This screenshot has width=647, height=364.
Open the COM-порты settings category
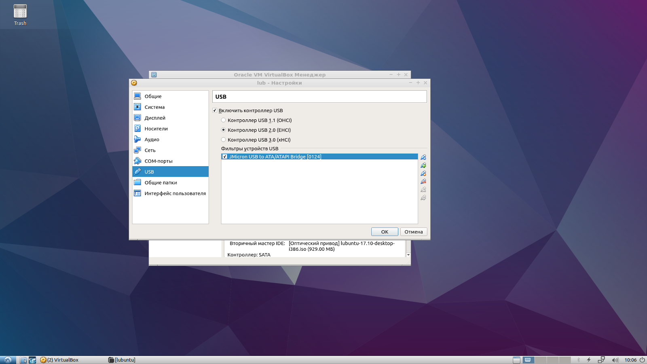(170, 161)
